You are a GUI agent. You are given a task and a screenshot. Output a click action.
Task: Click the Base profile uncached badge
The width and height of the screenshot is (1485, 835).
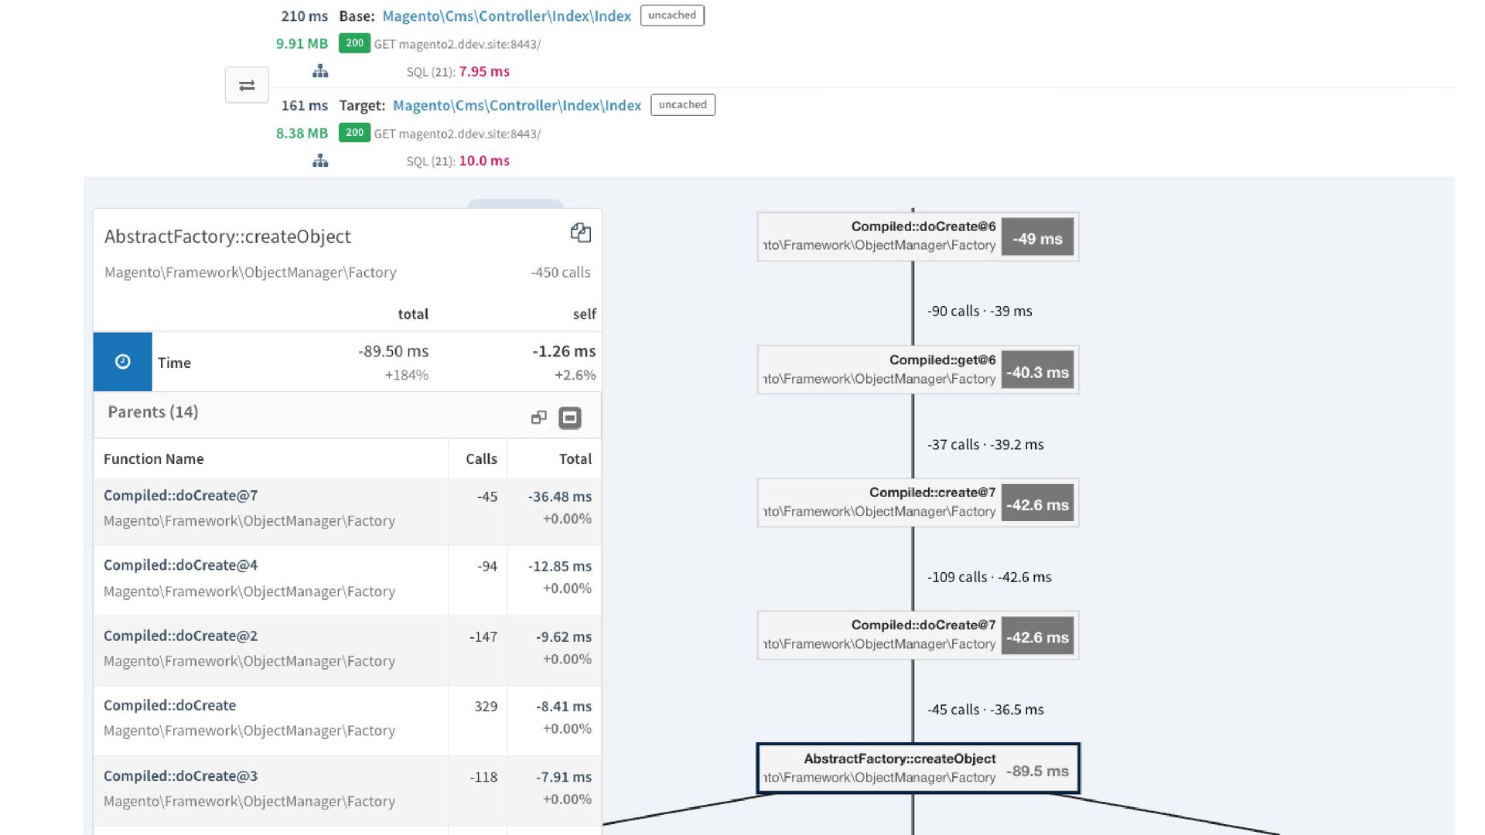point(671,15)
